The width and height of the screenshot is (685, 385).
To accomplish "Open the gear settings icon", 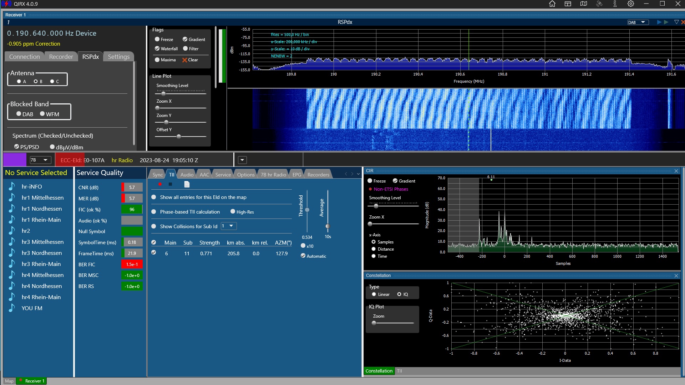I will pos(631,4).
